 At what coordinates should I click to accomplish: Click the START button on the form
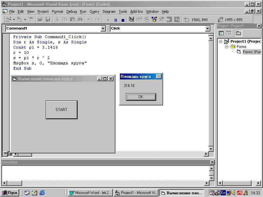click(61, 110)
